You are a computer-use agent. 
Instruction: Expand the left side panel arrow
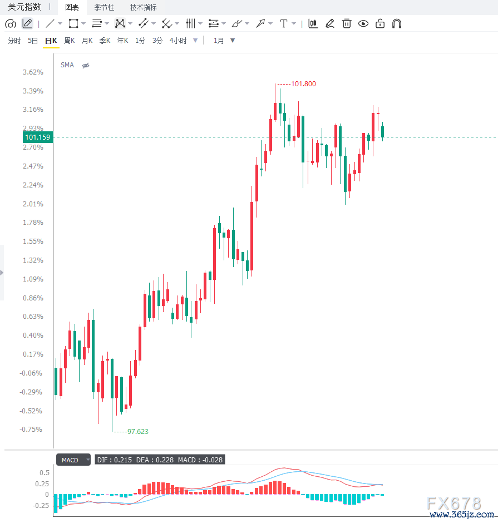pos(2,273)
